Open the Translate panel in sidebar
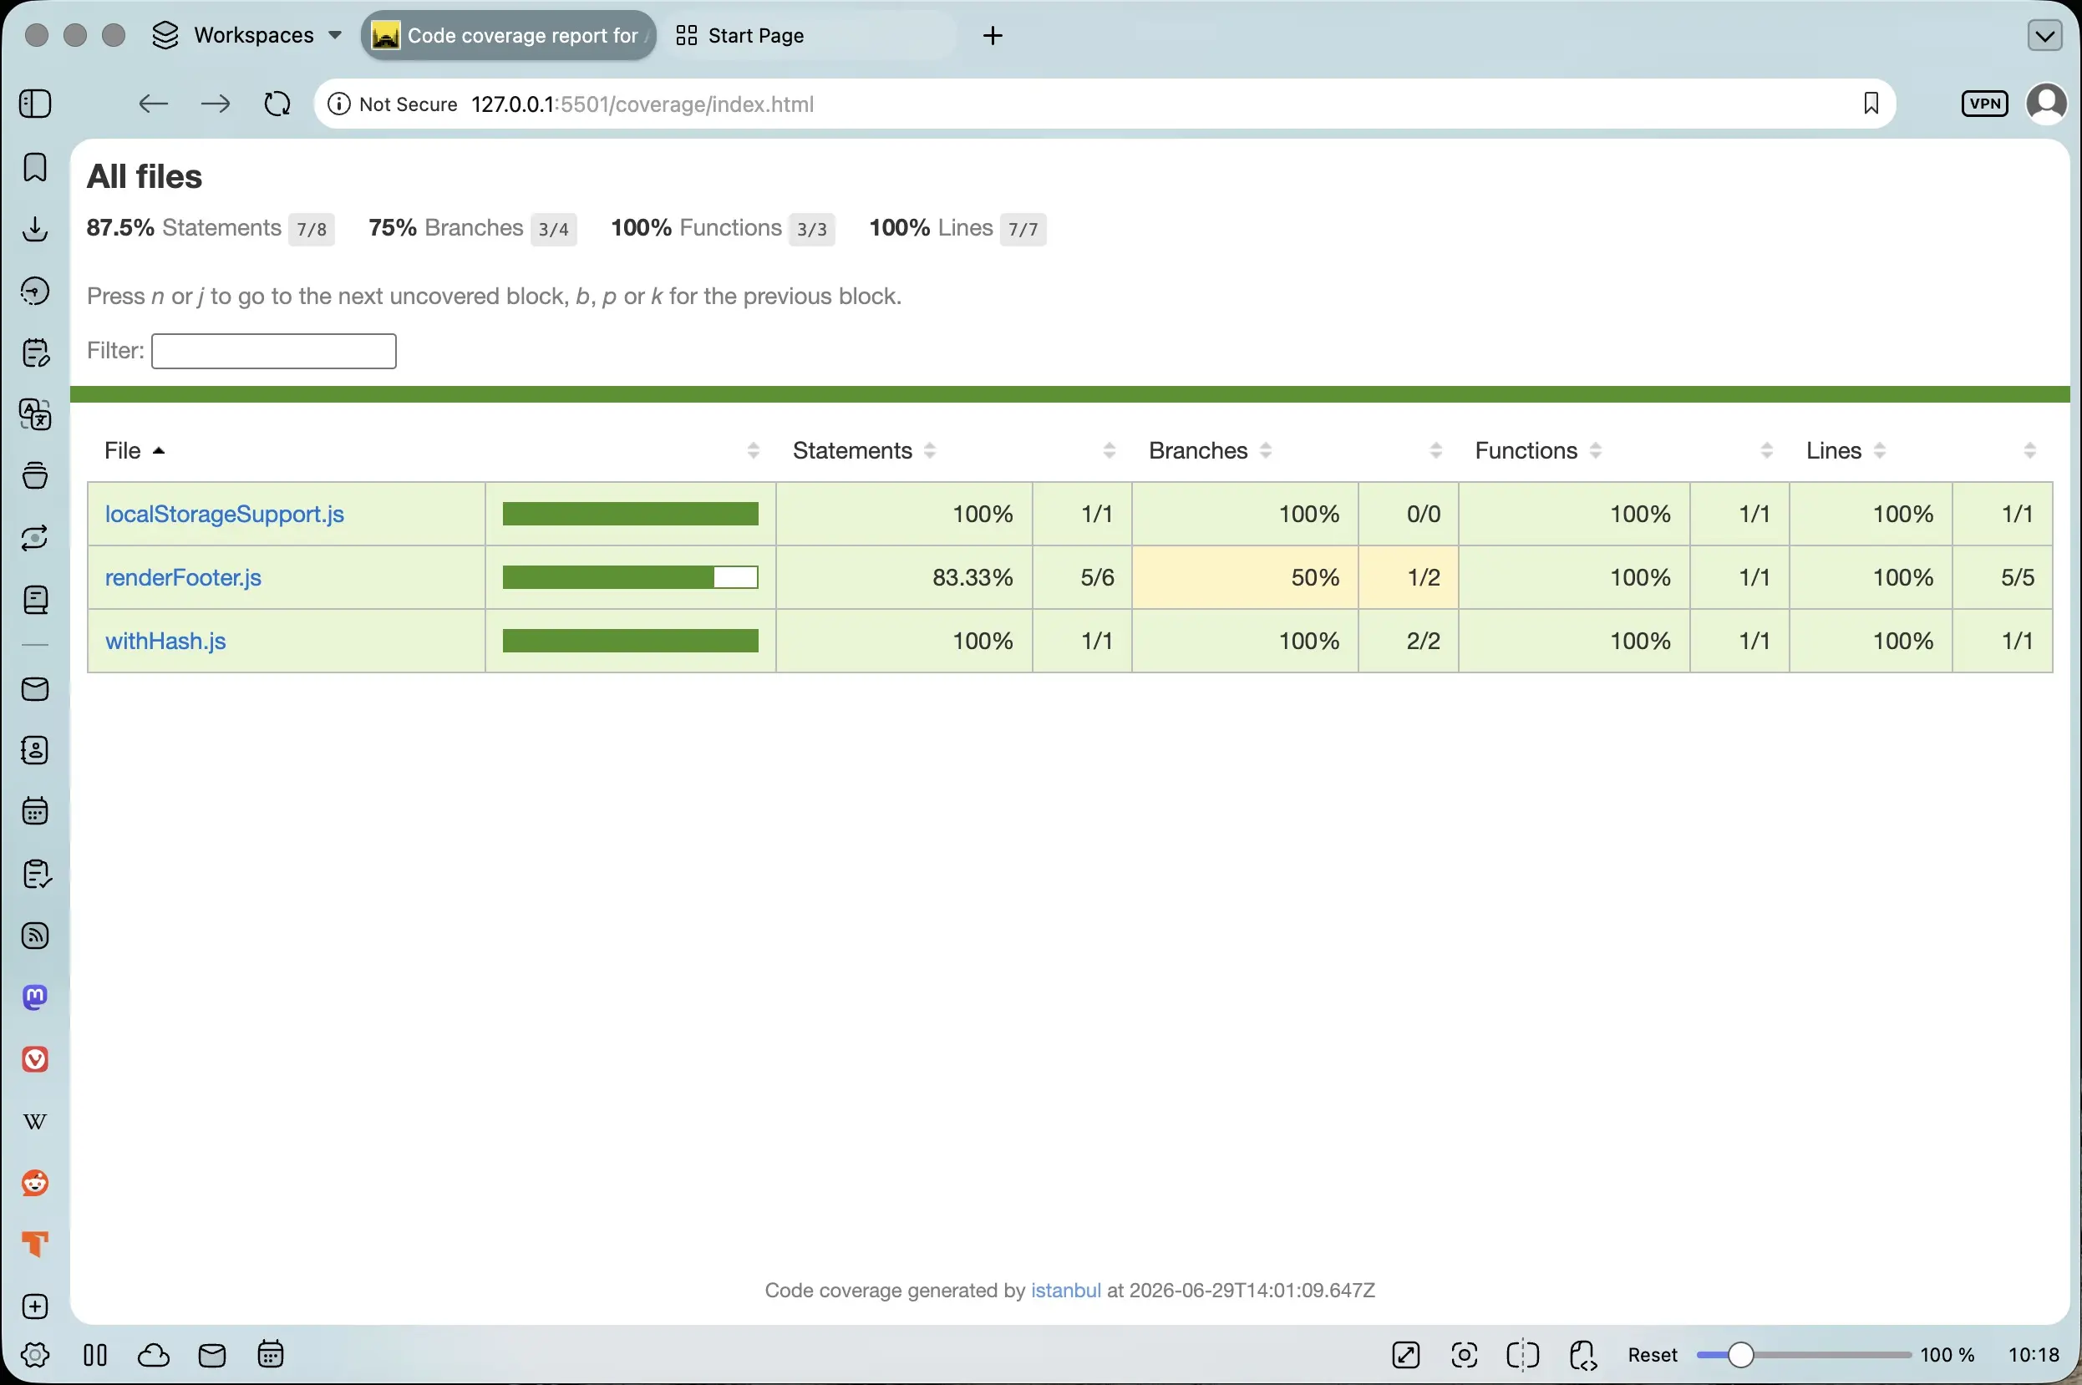2082x1385 pixels. click(35, 414)
